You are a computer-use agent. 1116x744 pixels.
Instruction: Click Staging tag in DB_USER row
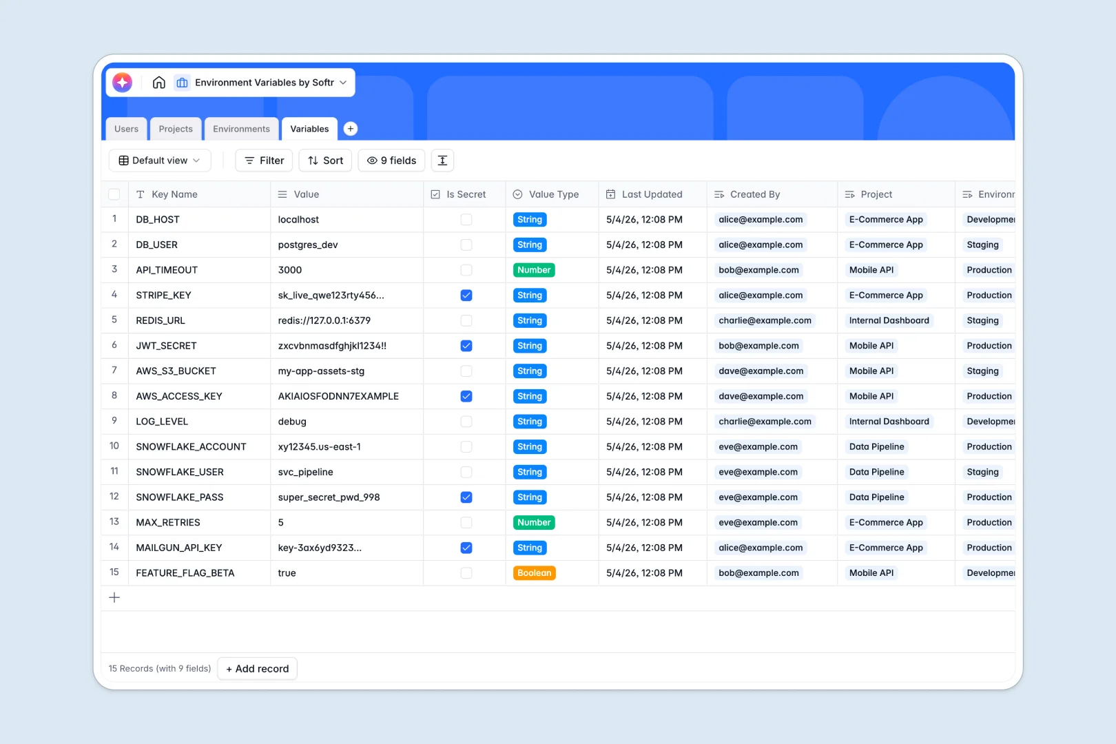pyautogui.click(x=982, y=245)
